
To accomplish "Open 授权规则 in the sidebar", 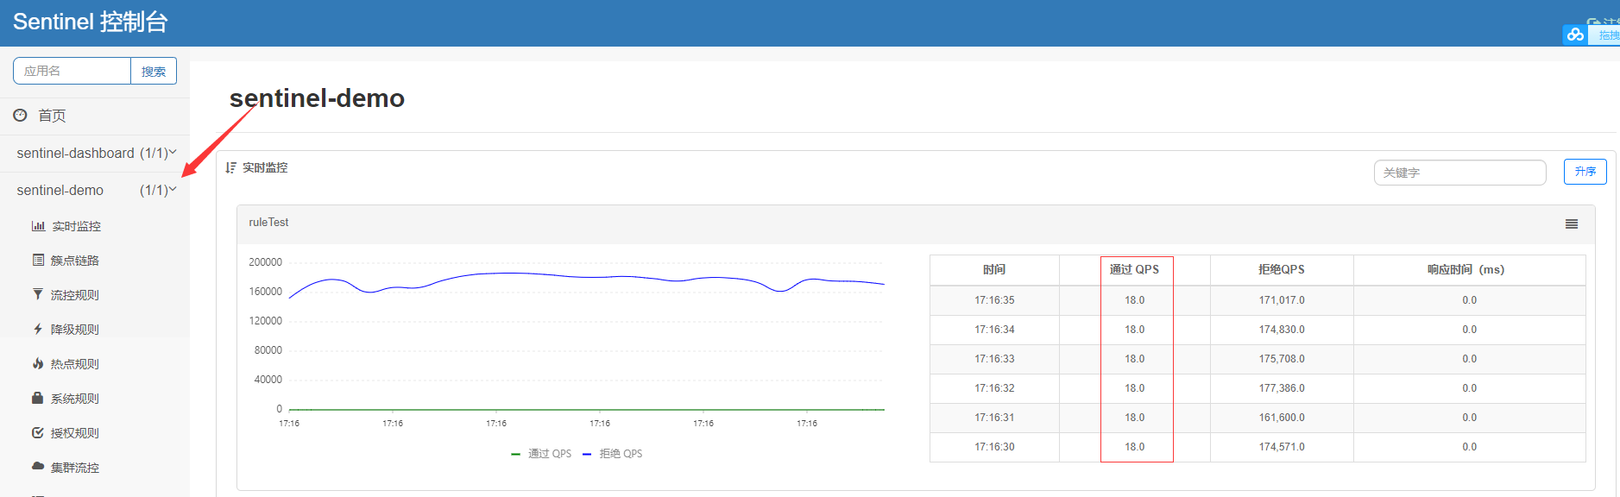I will tap(75, 433).
